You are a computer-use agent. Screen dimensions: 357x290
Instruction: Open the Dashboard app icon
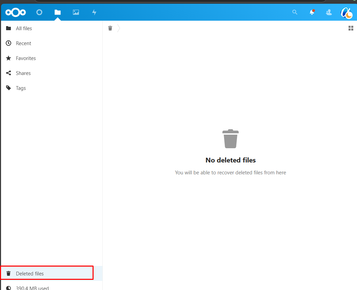pyautogui.click(x=39, y=13)
